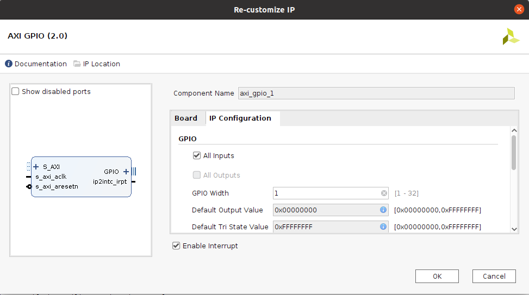Click the Xilinx logo in the header
The height and width of the screenshot is (295, 529).
[x=511, y=36]
